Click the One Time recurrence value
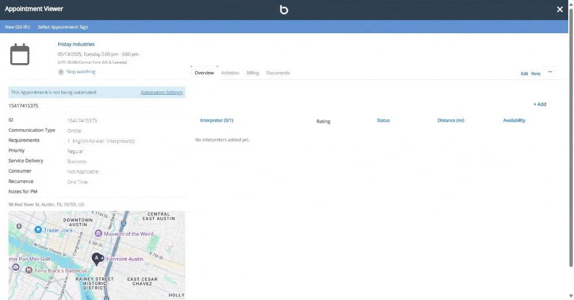574x300 pixels. point(77,182)
